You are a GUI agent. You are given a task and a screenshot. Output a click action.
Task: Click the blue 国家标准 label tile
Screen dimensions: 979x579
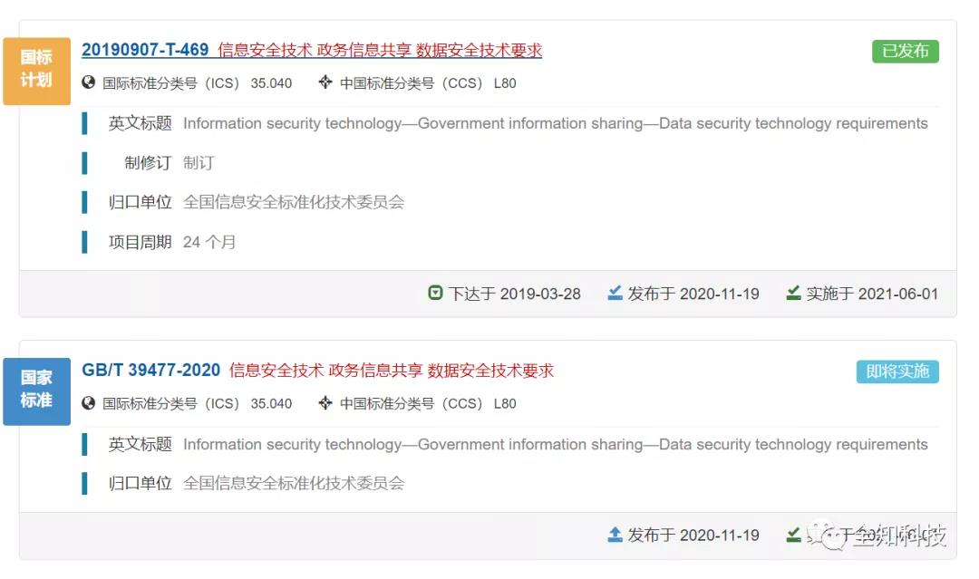pos(37,391)
